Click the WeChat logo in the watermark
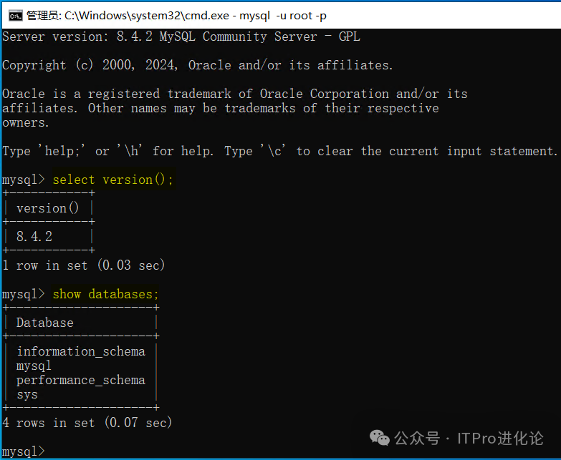 click(378, 438)
